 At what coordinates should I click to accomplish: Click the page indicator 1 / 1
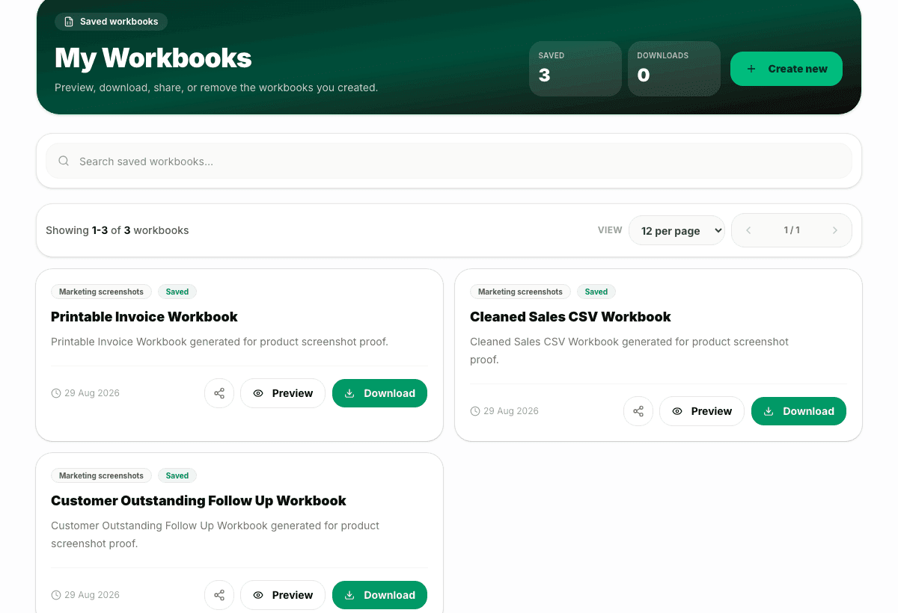[x=792, y=230]
